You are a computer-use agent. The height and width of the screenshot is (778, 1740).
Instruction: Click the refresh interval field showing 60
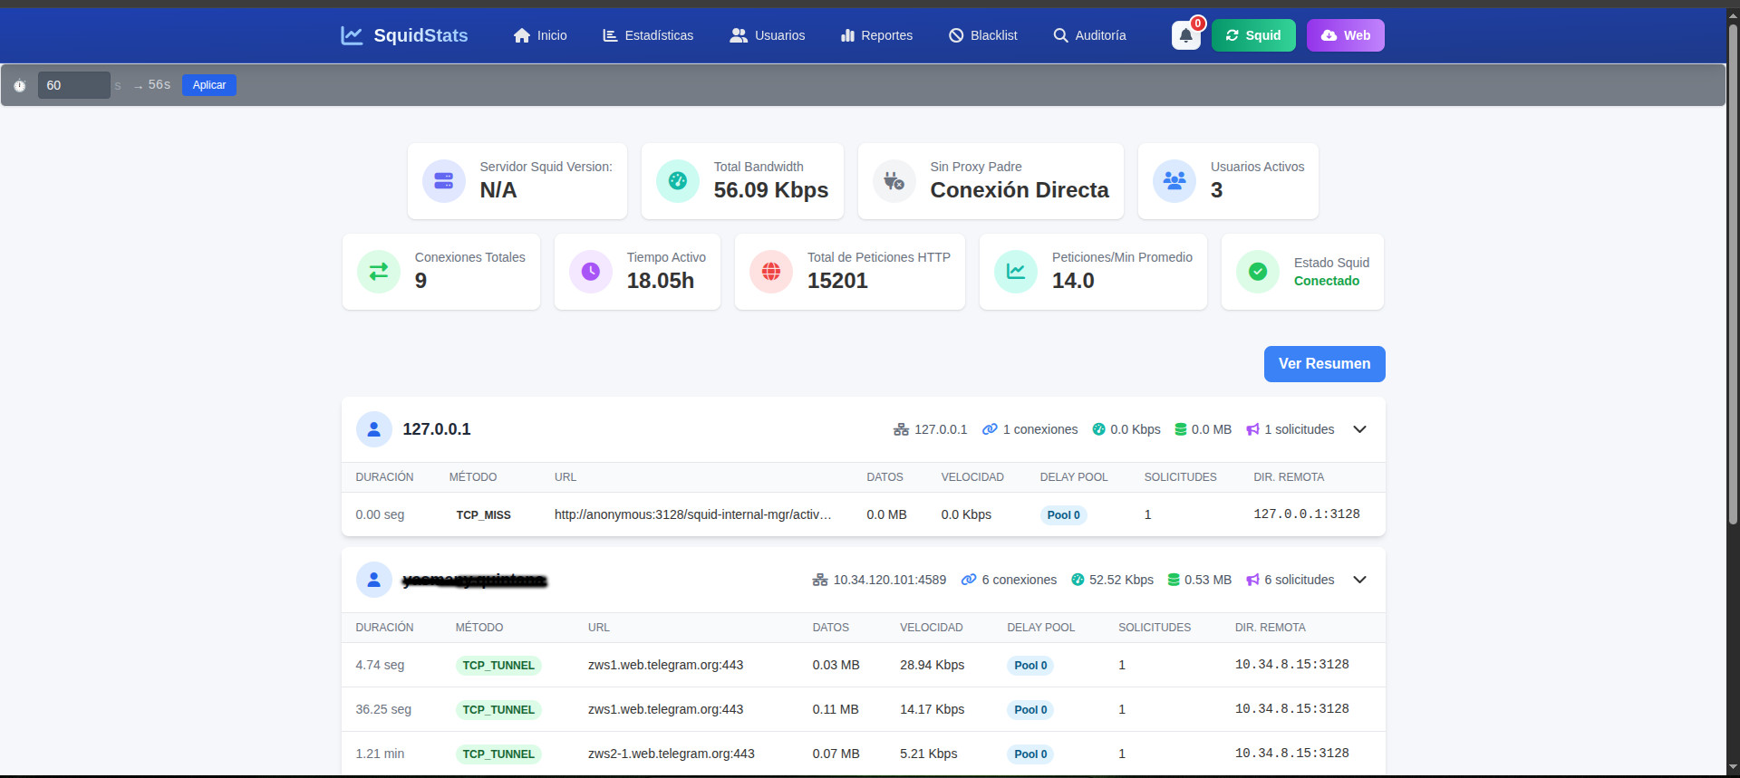(74, 85)
